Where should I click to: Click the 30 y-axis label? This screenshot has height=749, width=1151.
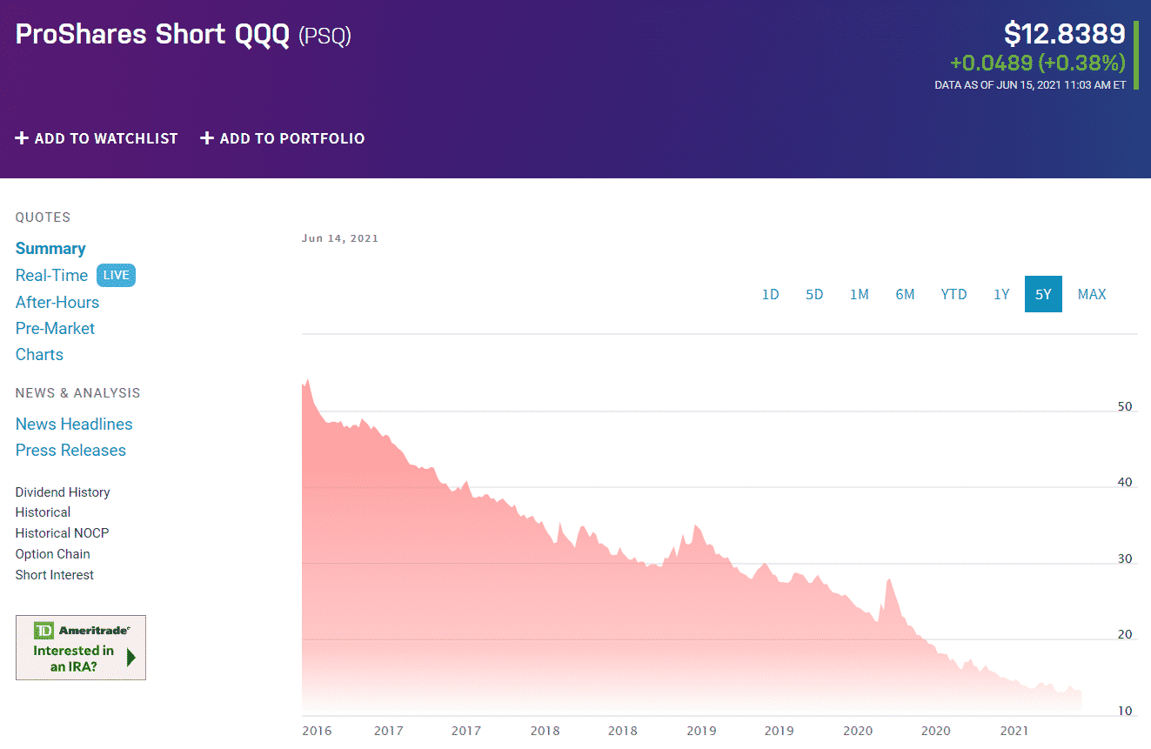coord(1125,559)
